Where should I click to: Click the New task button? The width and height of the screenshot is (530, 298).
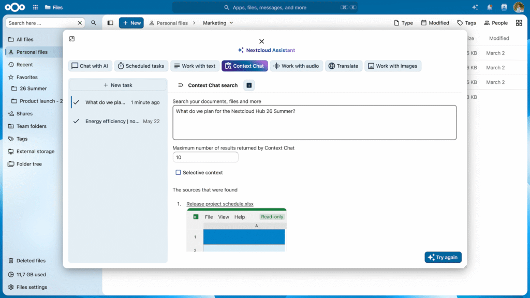(x=117, y=85)
